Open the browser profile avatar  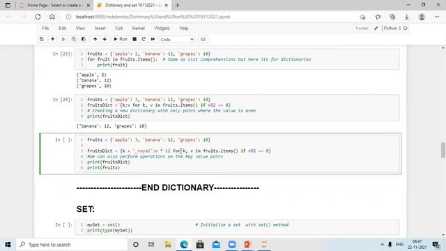coord(422,17)
